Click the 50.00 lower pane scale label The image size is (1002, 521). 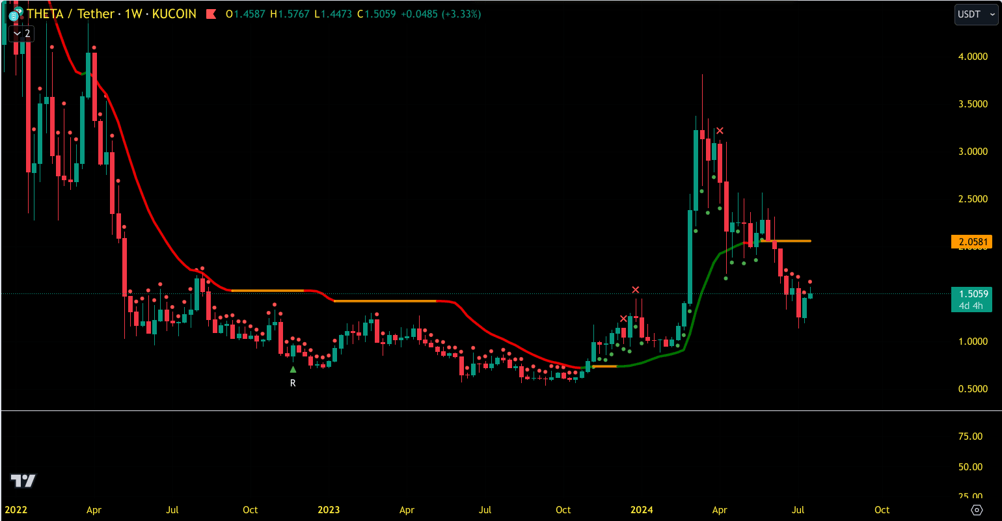971,467
